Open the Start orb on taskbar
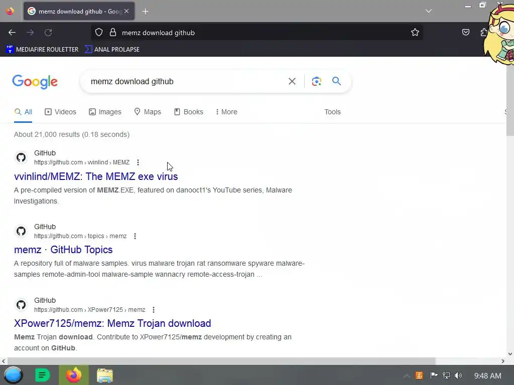Image resolution: width=514 pixels, height=385 pixels. [13, 375]
